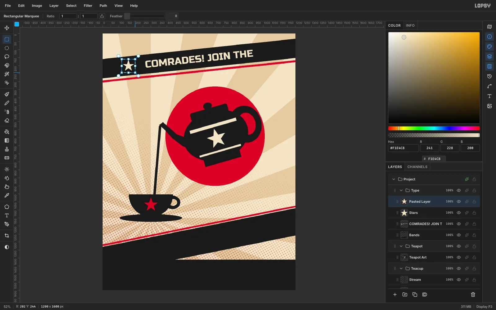Click the LOPSY logo
This screenshot has height=310, width=496.
coord(483,6)
